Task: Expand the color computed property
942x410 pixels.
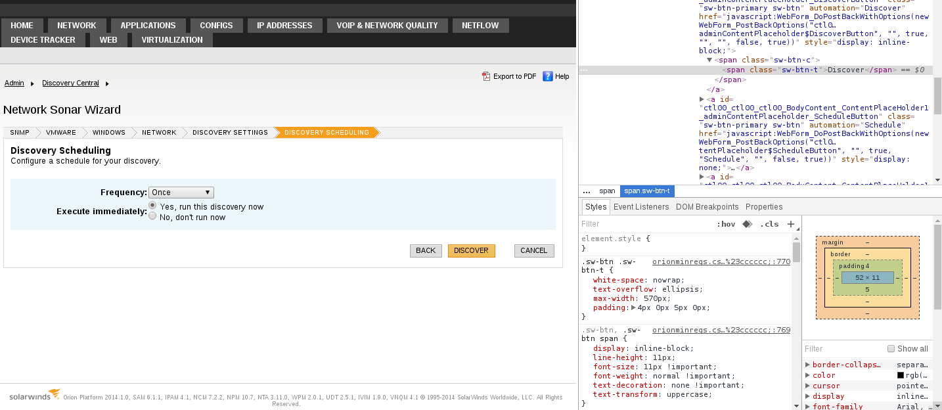Action: (807, 375)
